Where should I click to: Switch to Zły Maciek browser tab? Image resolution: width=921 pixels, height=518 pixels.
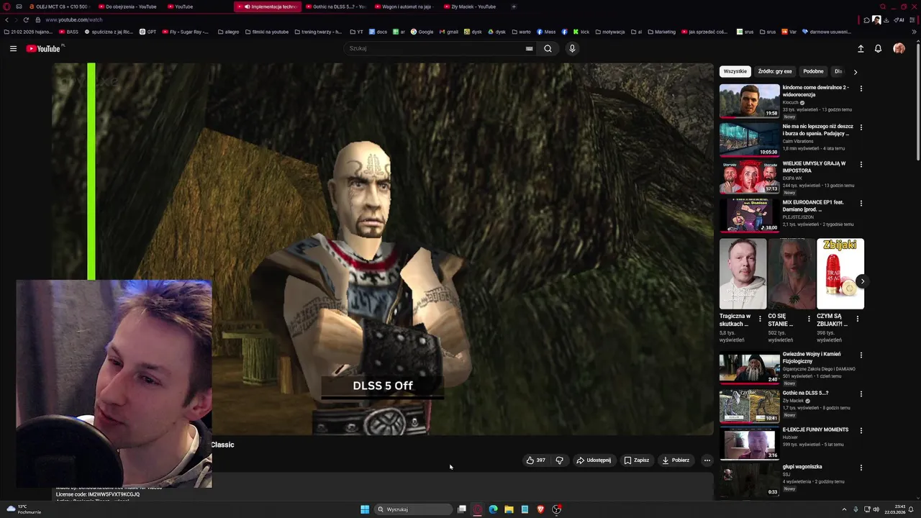[471, 6]
